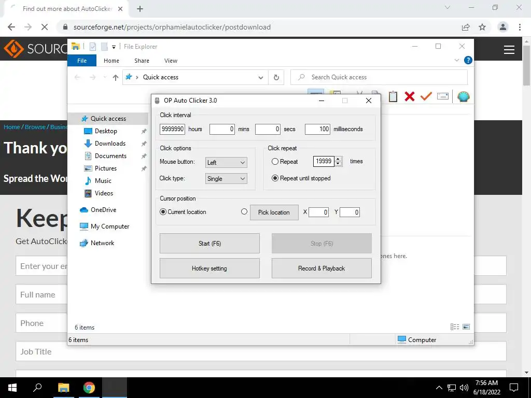Screen dimensions: 531x398
Task: Open the View ribbon tab
Action: pyautogui.click(x=171, y=61)
